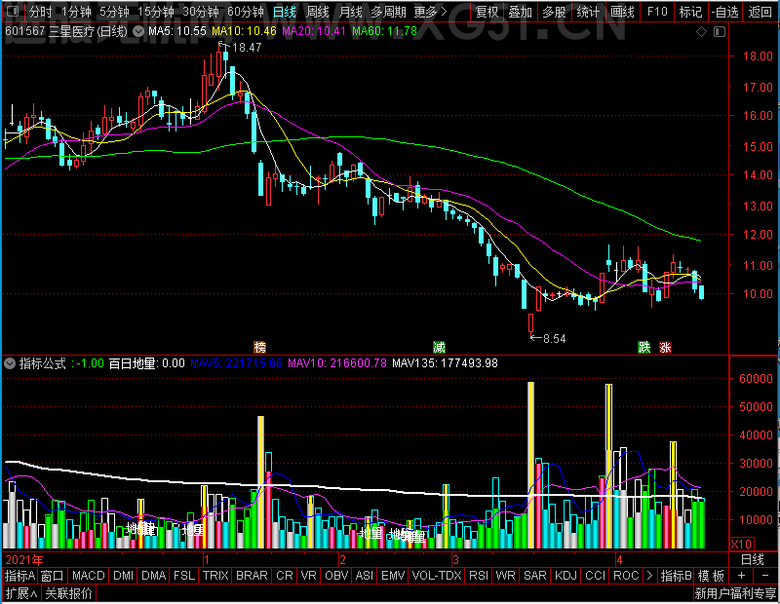Apply the ROC indicator
This screenshot has height=604, width=780.
click(x=626, y=576)
